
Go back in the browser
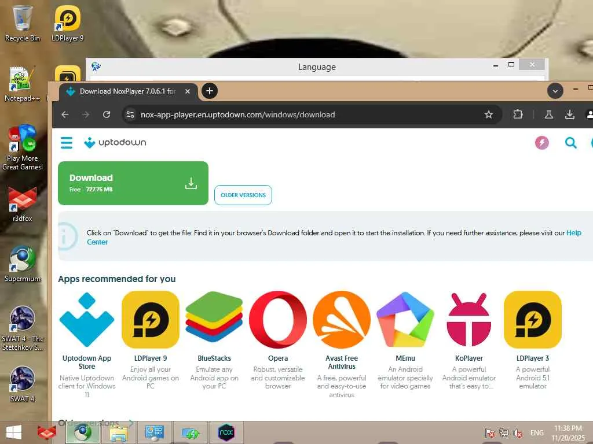65,114
